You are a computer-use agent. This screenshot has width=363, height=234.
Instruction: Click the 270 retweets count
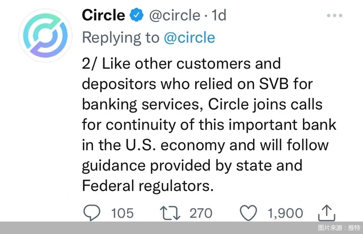[200, 213]
